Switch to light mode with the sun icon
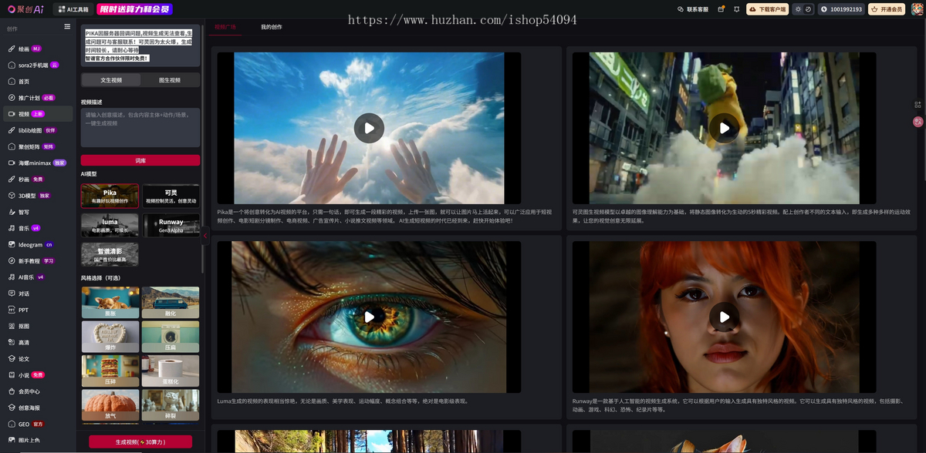Image resolution: width=926 pixels, height=453 pixels. [799, 9]
